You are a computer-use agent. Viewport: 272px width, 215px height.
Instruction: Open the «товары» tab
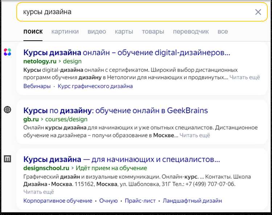tap(153, 32)
